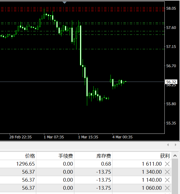Sort by 获利 column header
The width and height of the screenshot is (180, 194).
(165, 156)
